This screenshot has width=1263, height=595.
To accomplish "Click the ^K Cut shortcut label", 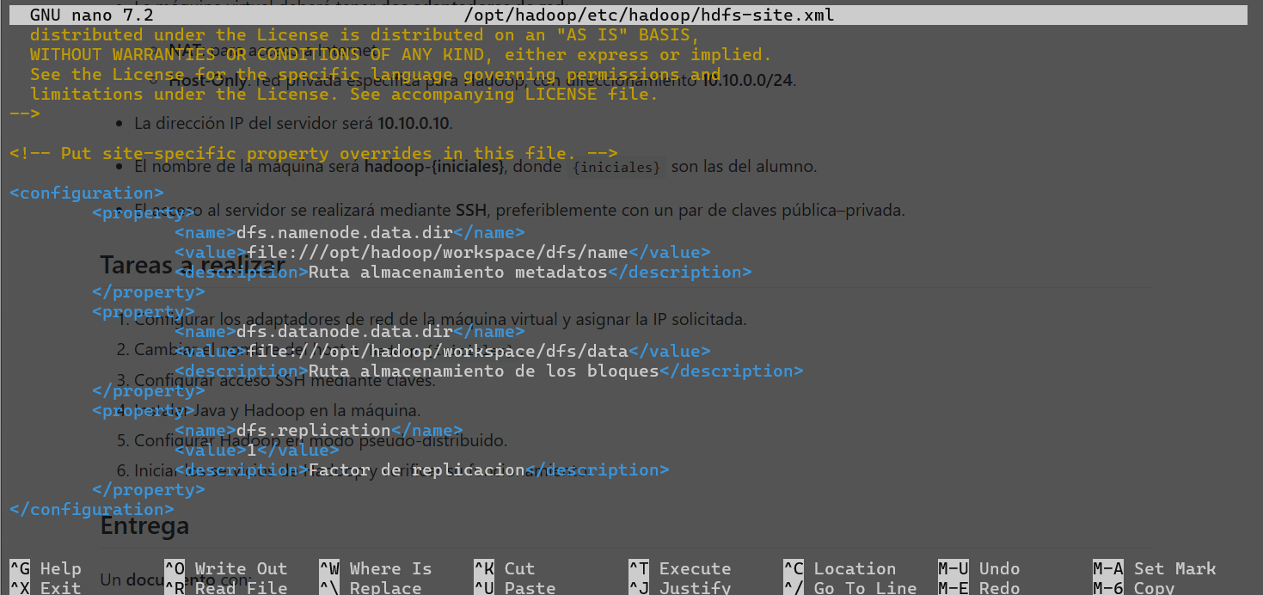I will [505, 568].
